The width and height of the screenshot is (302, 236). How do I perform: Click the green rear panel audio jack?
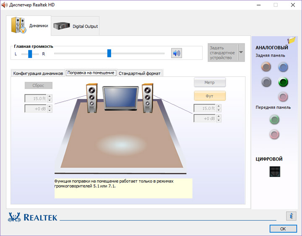click(283, 82)
